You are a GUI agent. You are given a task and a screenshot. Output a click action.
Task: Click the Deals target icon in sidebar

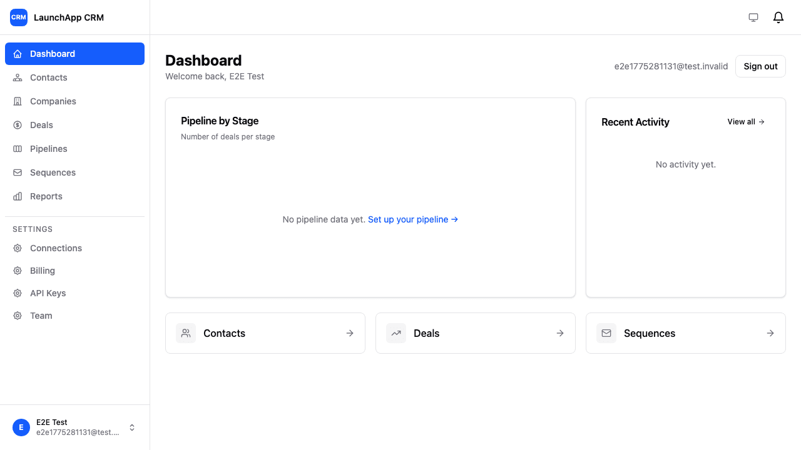18,125
